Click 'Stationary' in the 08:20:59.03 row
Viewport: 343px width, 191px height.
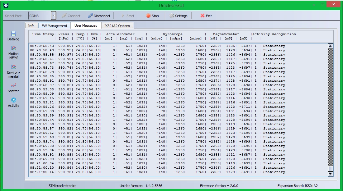274,89
